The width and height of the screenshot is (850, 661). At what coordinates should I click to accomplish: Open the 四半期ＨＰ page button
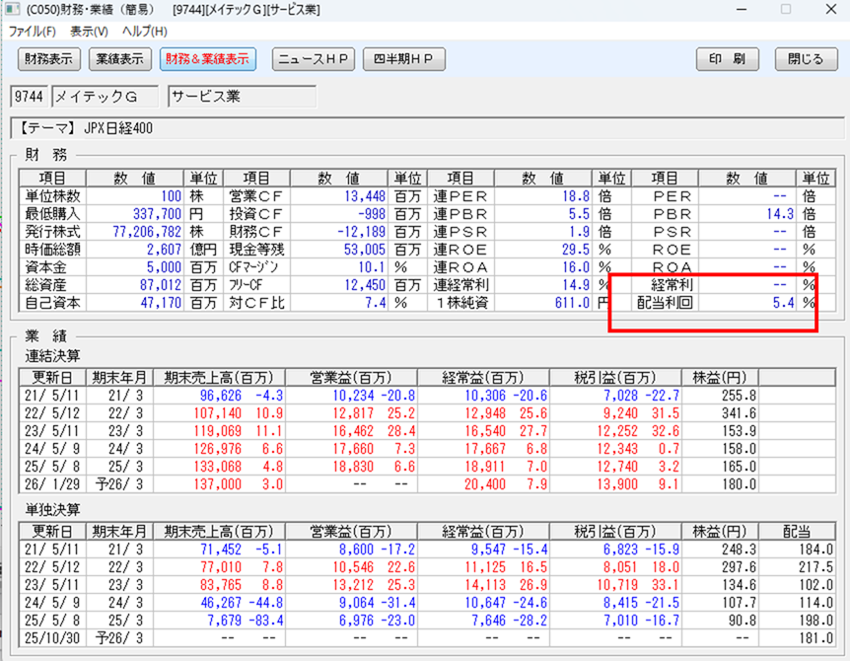pyautogui.click(x=404, y=59)
